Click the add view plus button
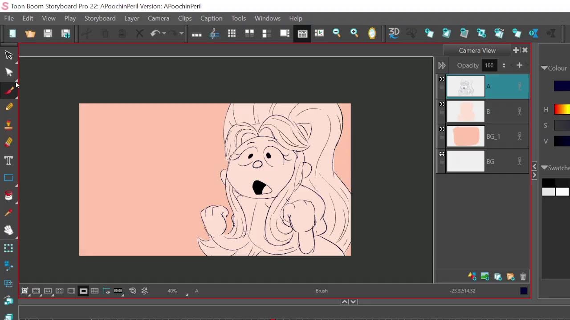 [x=516, y=50]
